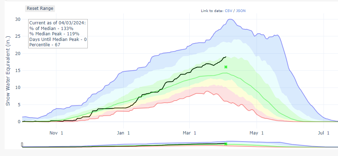Click the 30 tick on y-axis
The image size is (338, 156).
(x=18, y=19)
